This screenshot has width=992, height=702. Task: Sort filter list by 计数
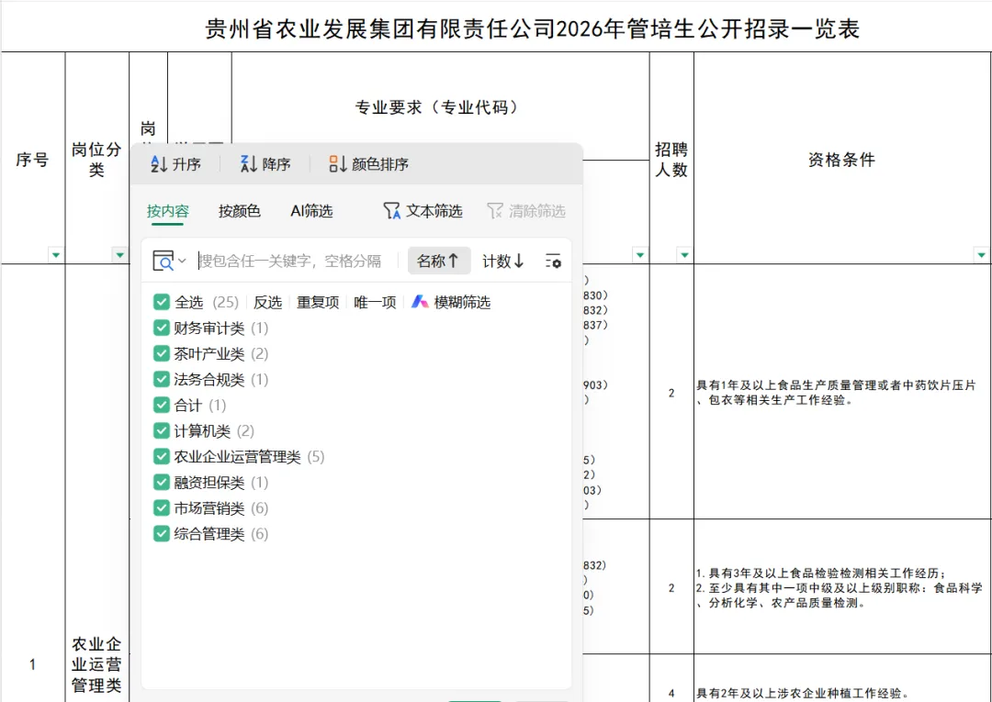click(x=503, y=261)
